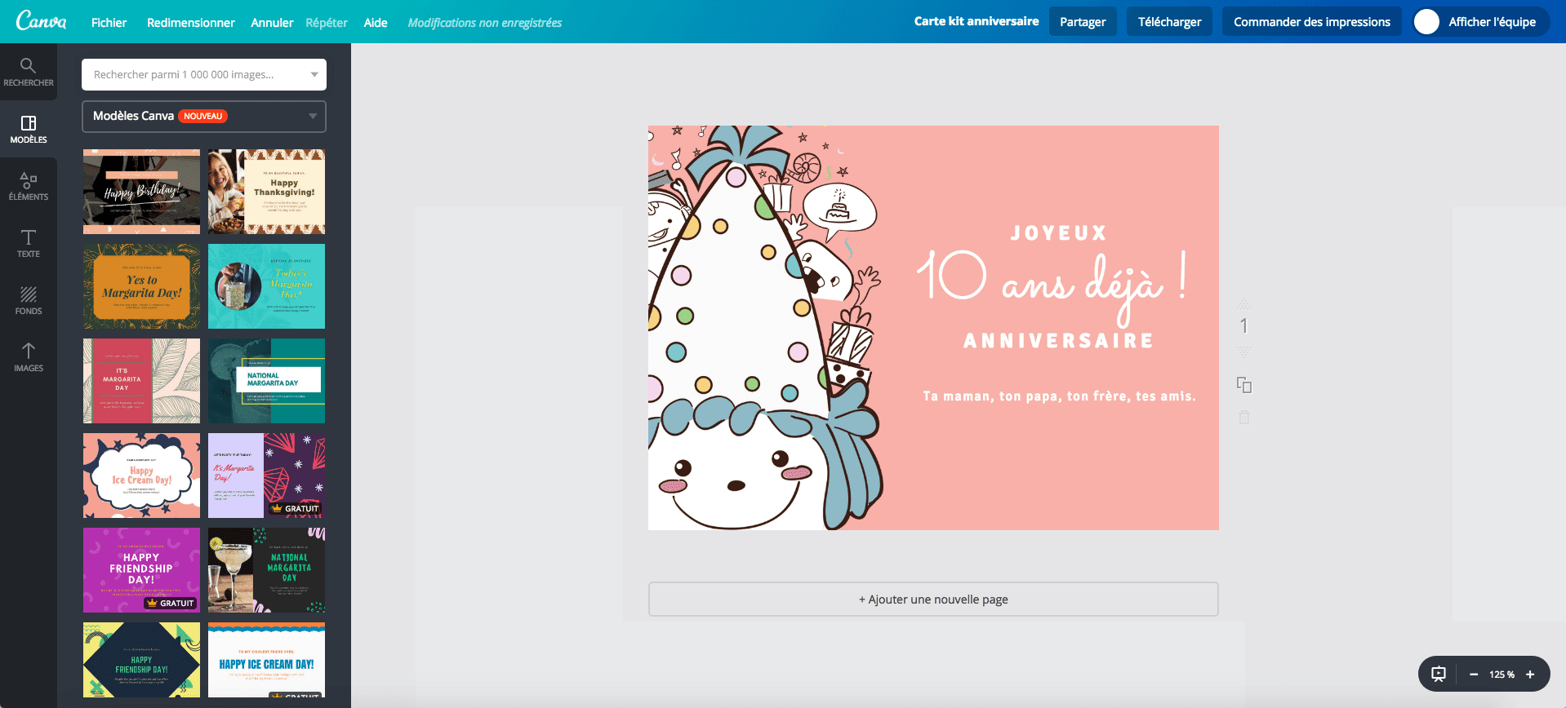Select the JOYEUX text on canvas
The image size is (1566, 708).
click(1058, 233)
